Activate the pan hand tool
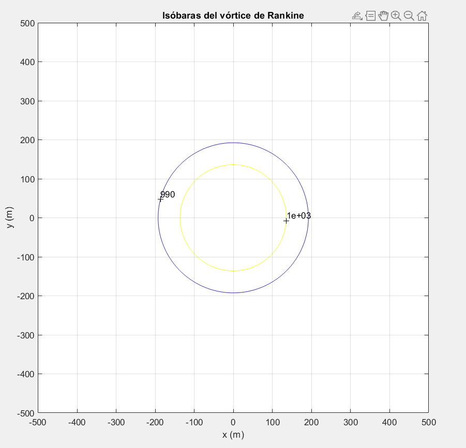 click(x=383, y=16)
